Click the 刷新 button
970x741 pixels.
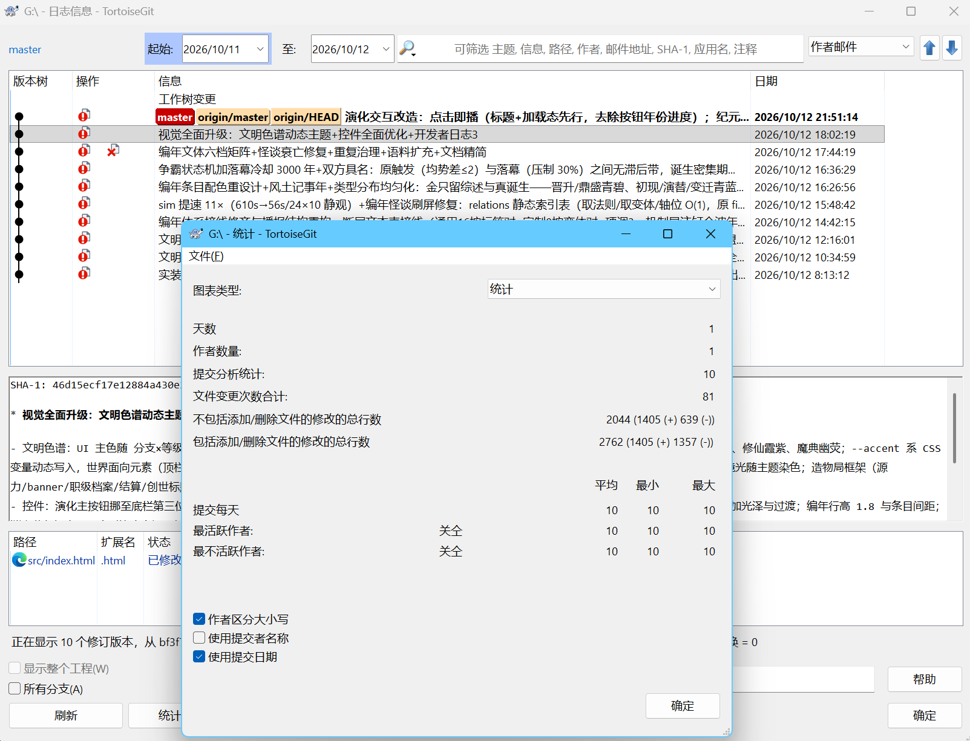coord(66,716)
